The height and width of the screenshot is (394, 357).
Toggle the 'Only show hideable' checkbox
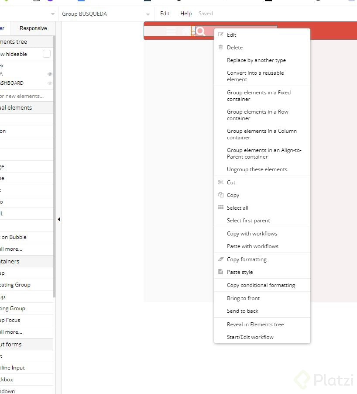coord(47,54)
